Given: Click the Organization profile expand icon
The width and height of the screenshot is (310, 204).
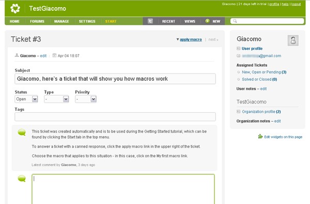Looking at the screenshot, I should coord(238,111).
